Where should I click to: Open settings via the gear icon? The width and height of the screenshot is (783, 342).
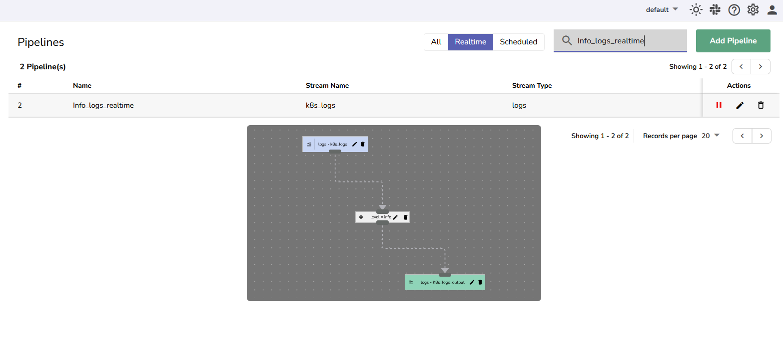(x=753, y=10)
